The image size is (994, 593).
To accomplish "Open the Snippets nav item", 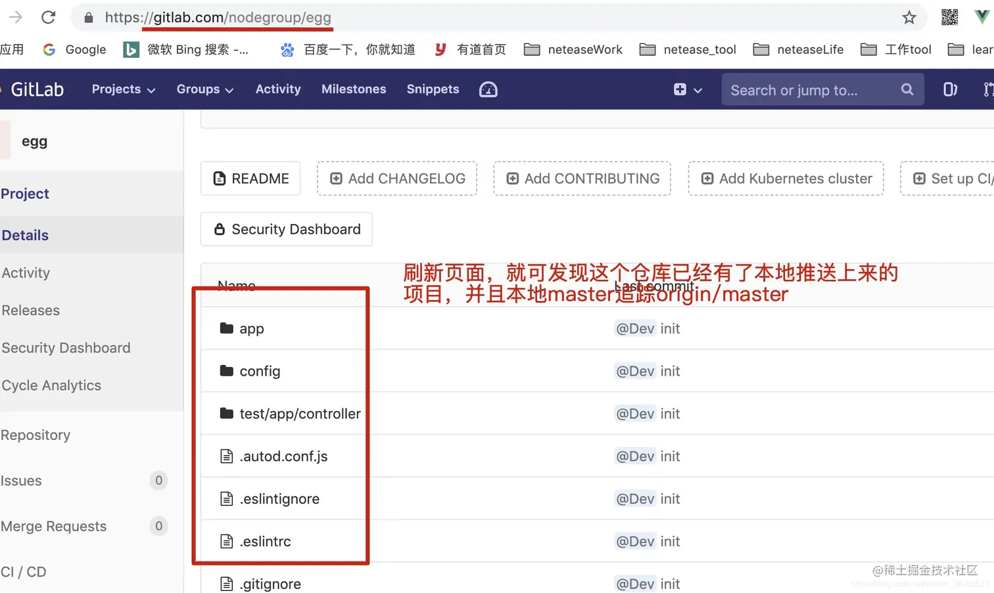I will point(433,89).
